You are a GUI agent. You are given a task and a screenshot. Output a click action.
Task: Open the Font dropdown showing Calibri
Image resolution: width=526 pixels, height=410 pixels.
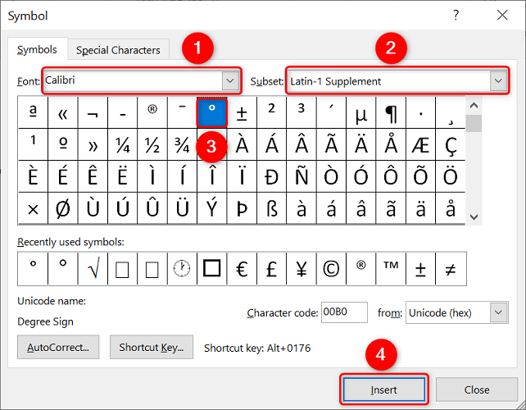pyautogui.click(x=230, y=81)
